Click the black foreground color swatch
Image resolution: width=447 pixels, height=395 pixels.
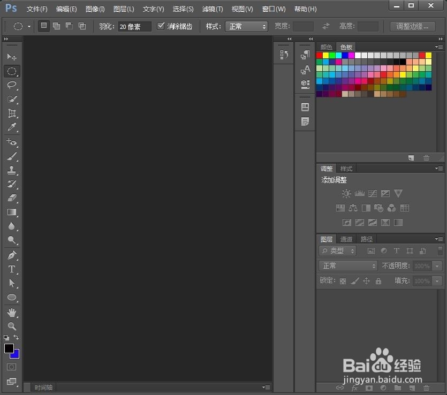pyautogui.click(x=9, y=348)
